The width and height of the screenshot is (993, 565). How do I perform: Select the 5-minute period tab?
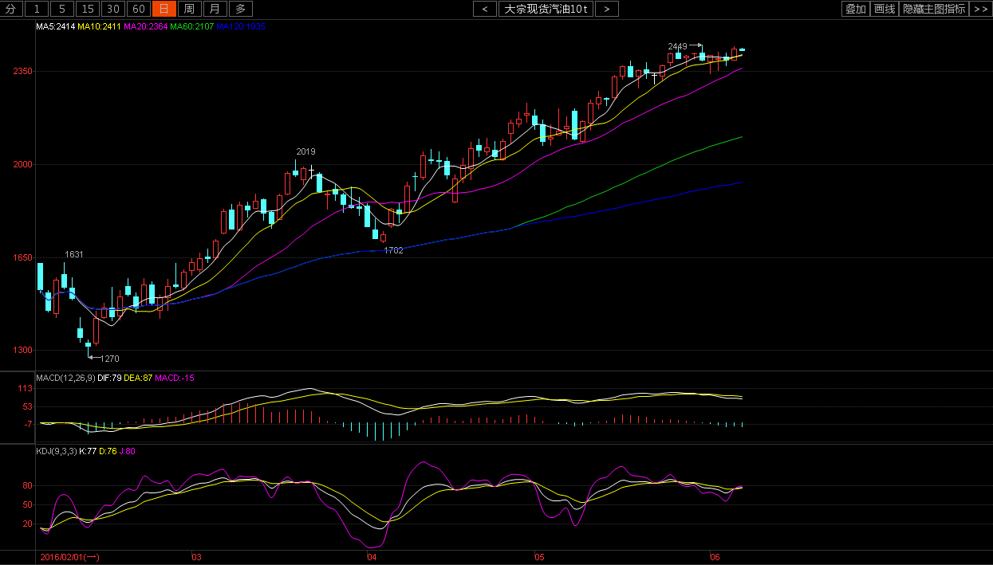click(62, 9)
